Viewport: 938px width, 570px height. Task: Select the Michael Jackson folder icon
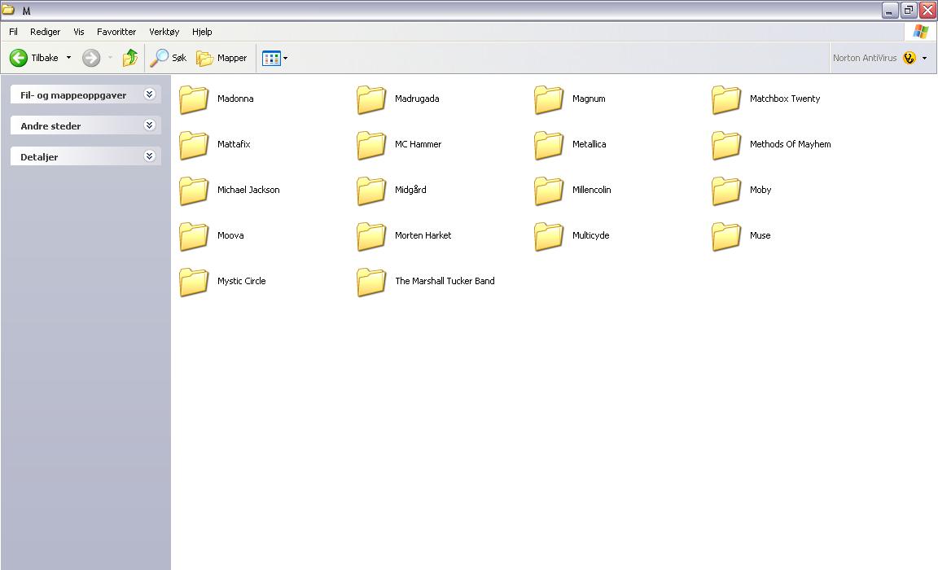pyautogui.click(x=194, y=191)
